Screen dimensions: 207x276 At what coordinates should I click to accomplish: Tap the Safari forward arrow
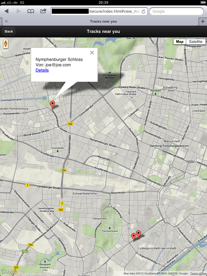point(19,11)
